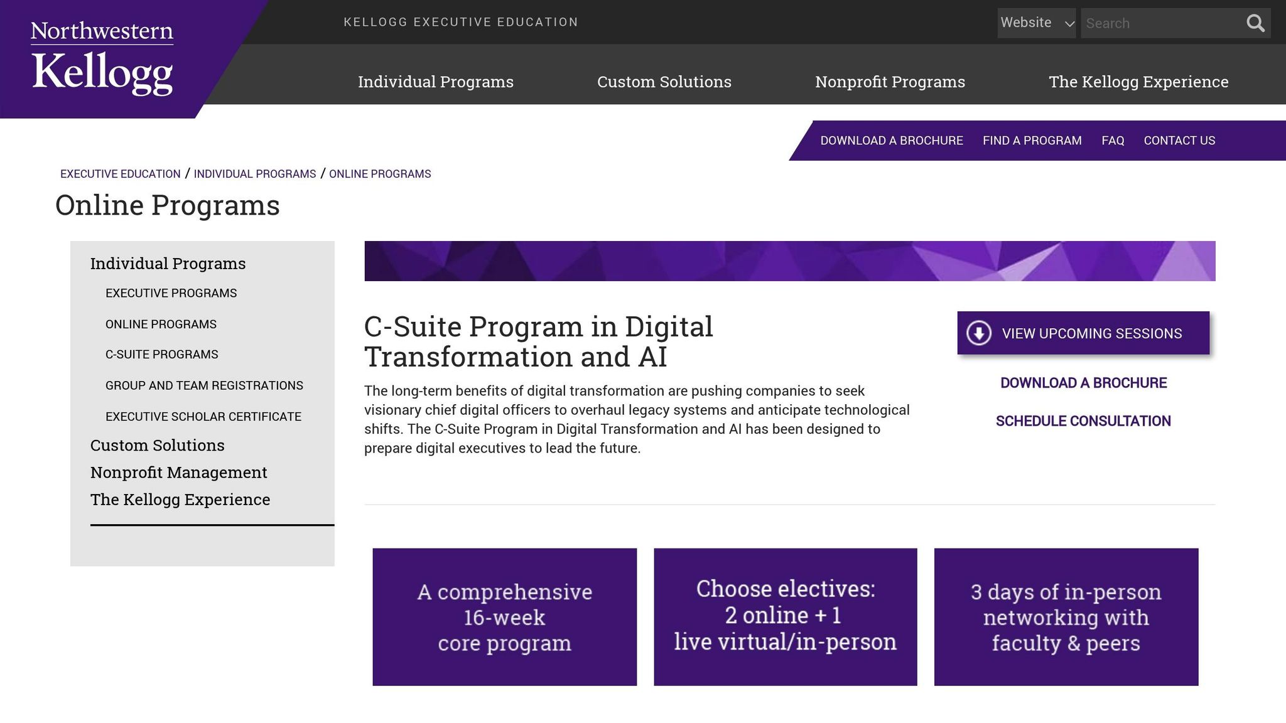This screenshot has height=723, width=1286.
Task: Go to Online Programs breadcrumb
Action: pyautogui.click(x=380, y=174)
